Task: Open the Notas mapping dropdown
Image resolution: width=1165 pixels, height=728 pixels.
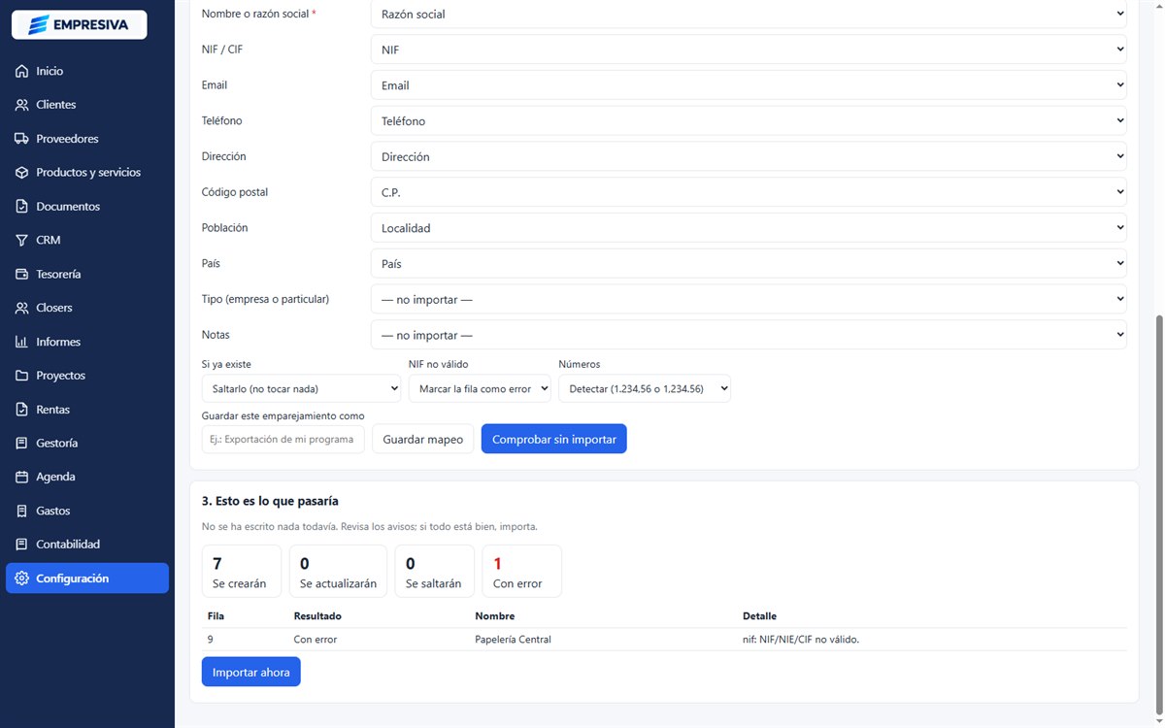Action: (x=749, y=335)
